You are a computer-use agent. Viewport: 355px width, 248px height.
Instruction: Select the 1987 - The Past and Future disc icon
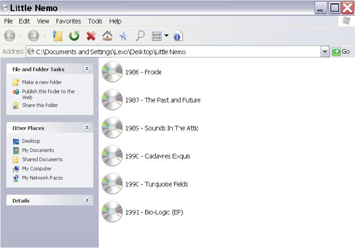pos(112,100)
